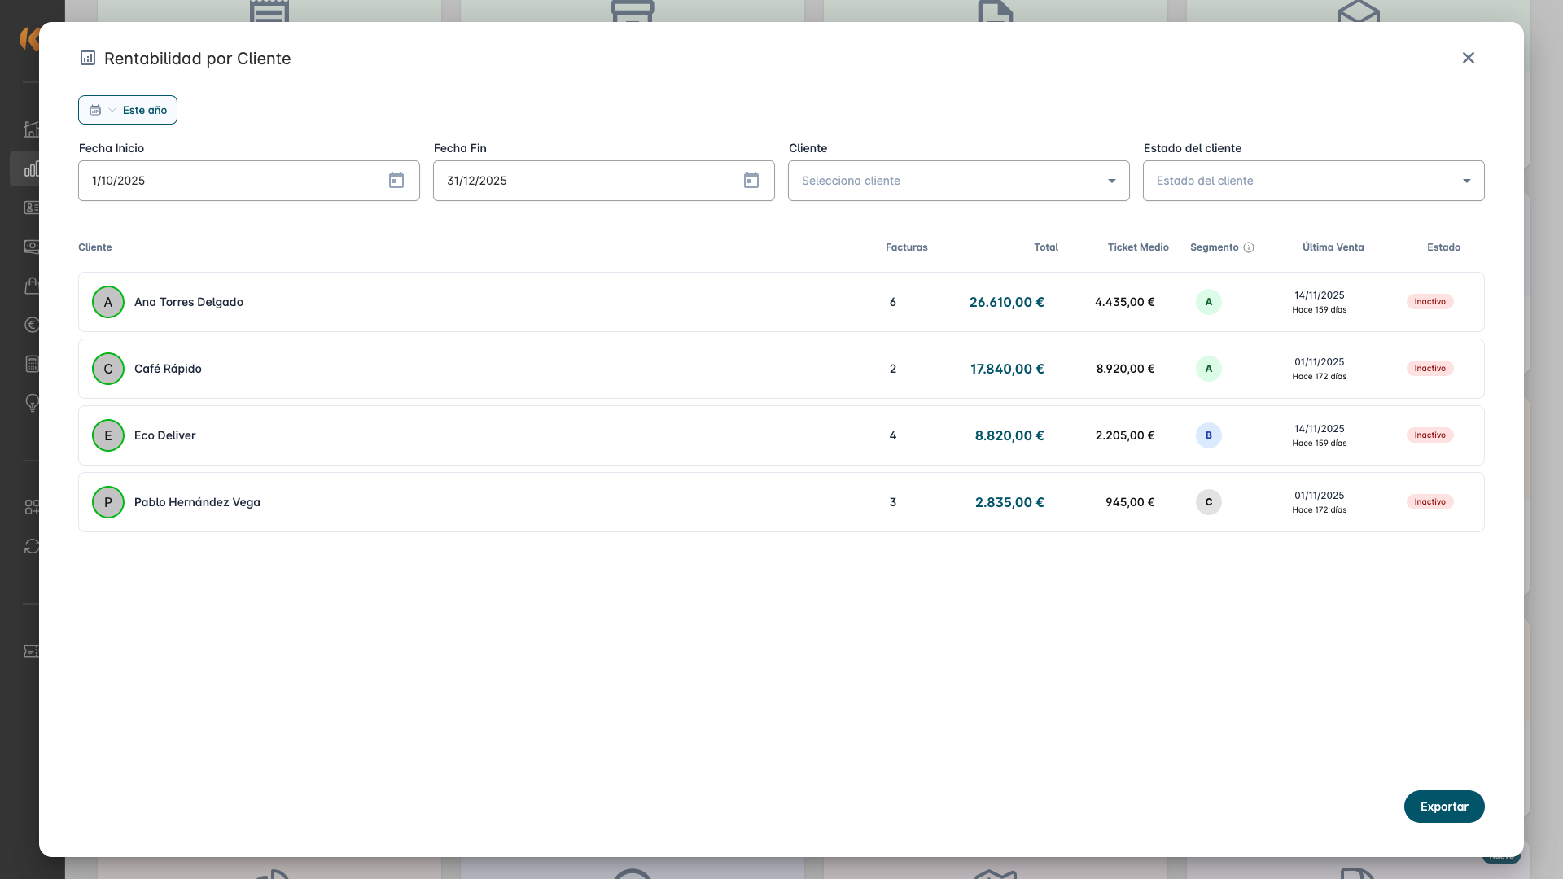Click Ana Torres Delgado's avatar circle
This screenshot has width=1563, height=879.
(x=108, y=302)
